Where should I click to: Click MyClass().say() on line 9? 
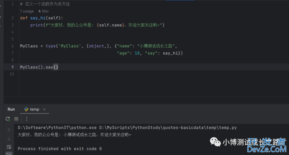pyautogui.click(x=39, y=67)
